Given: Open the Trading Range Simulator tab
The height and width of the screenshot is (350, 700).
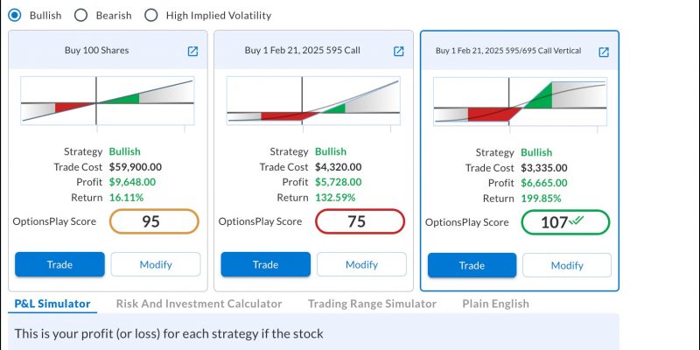Looking at the screenshot, I should click(372, 304).
